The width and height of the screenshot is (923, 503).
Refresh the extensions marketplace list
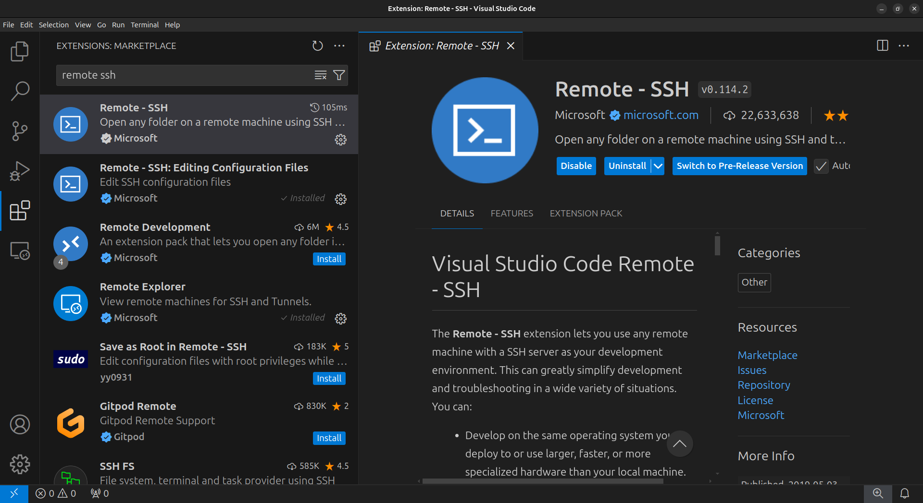click(x=317, y=46)
